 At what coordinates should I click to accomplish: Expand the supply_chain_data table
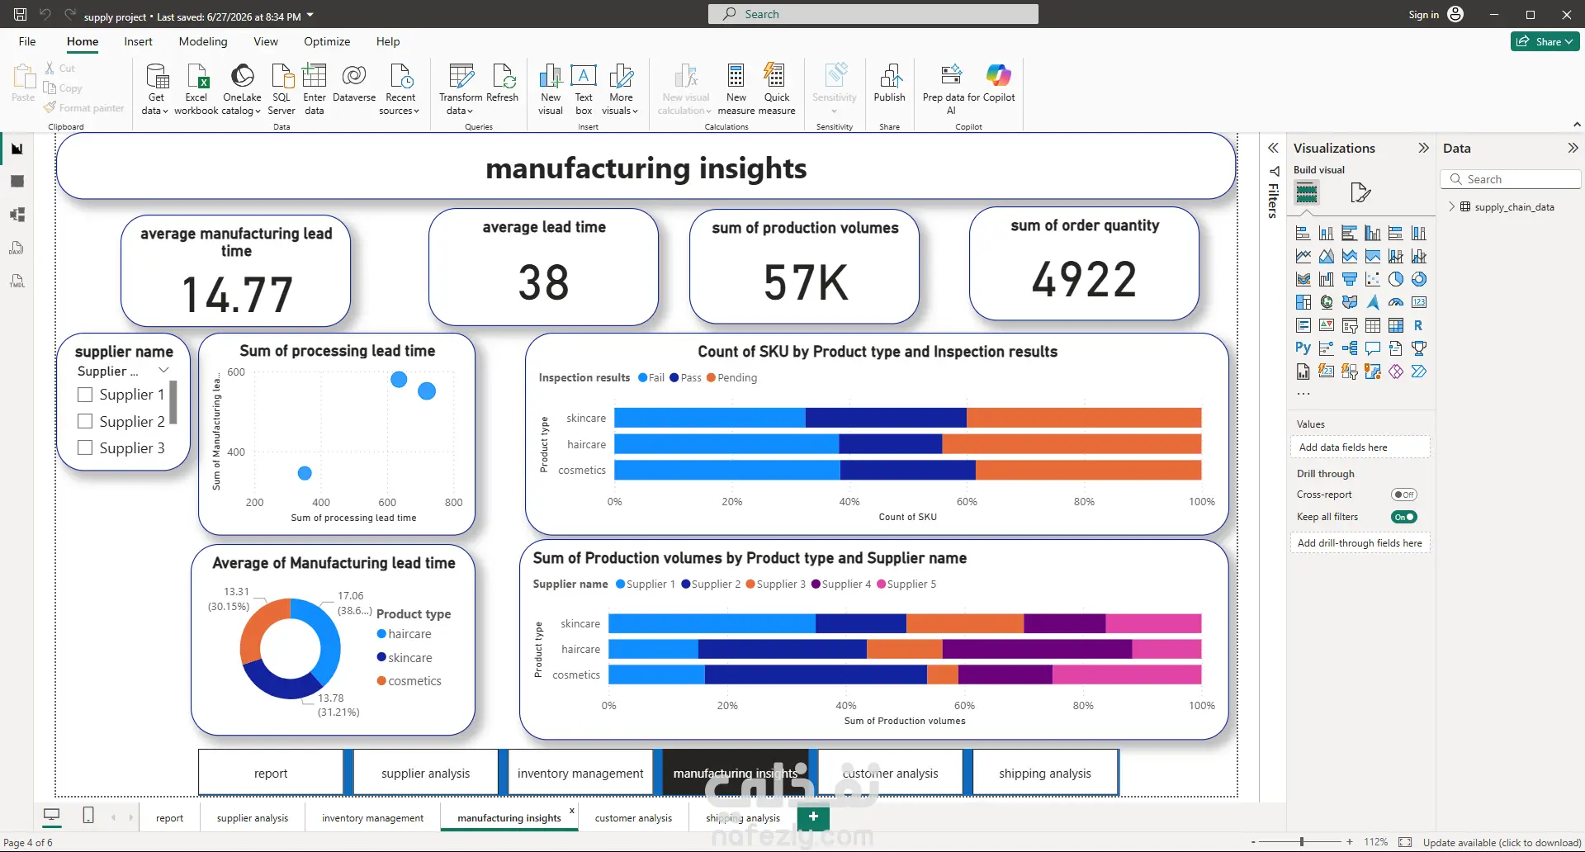coord(1452,206)
